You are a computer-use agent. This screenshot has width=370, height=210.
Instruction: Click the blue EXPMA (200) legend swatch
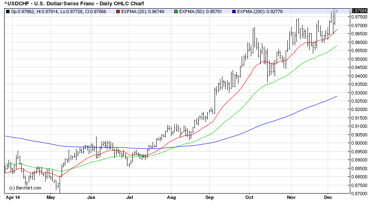click(x=234, y=12)
